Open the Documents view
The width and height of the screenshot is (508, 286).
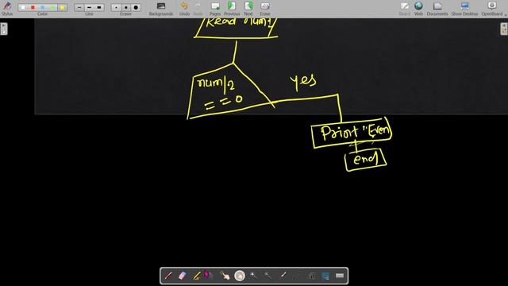437,9
